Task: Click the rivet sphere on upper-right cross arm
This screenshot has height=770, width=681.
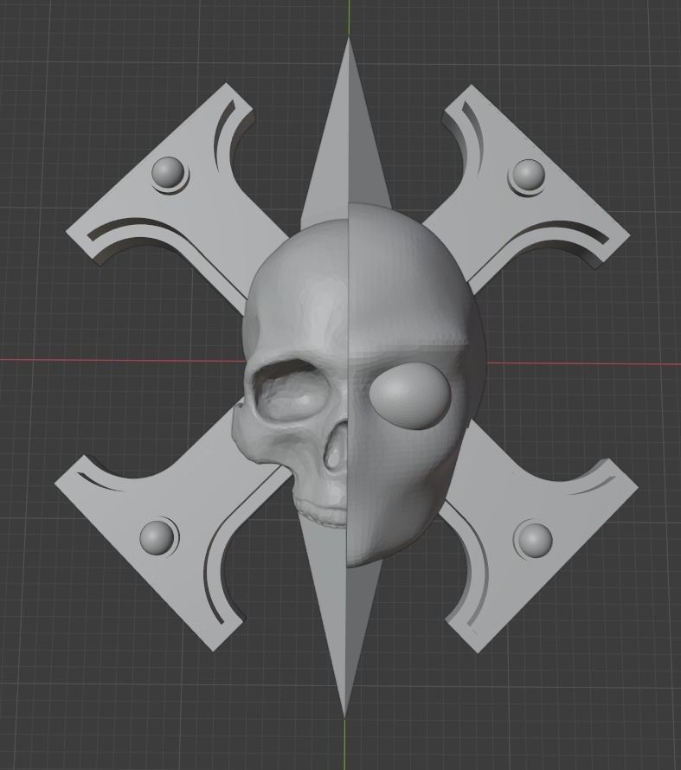Action: click(x=529, y=174)
